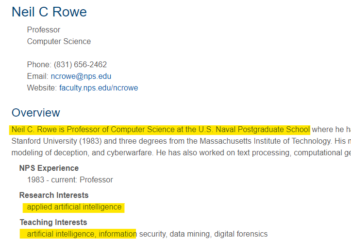Screen dimensions: 351x239
Task: Click the Website: label
Action: [x=42, y=88]
